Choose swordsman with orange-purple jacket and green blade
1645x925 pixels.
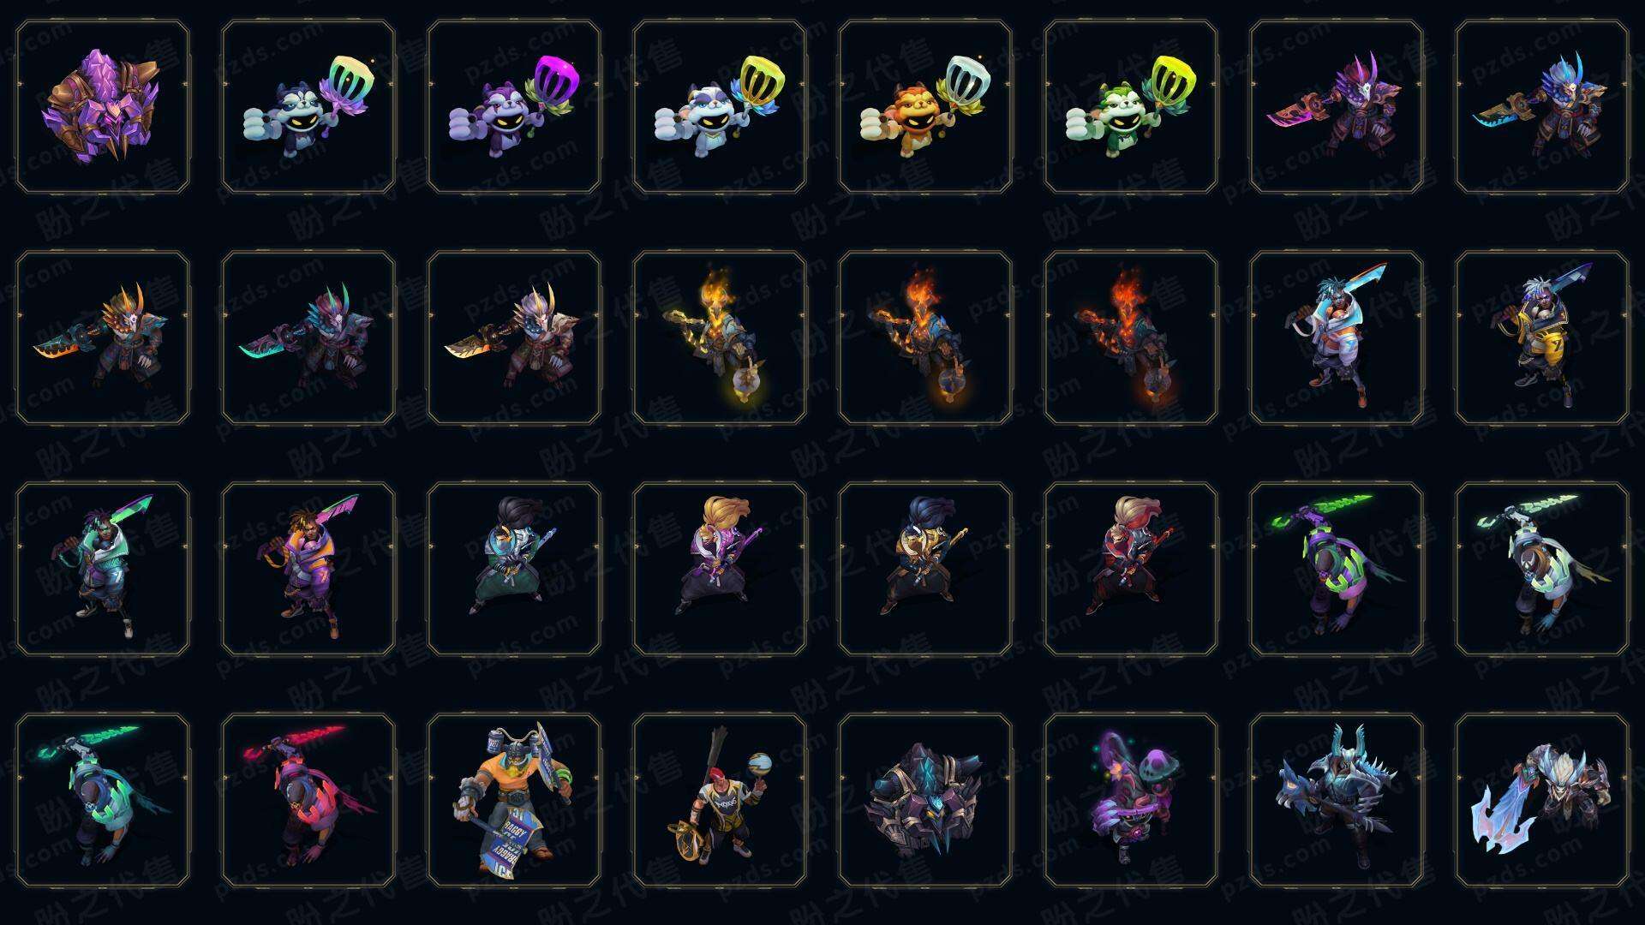coord(308,570)
